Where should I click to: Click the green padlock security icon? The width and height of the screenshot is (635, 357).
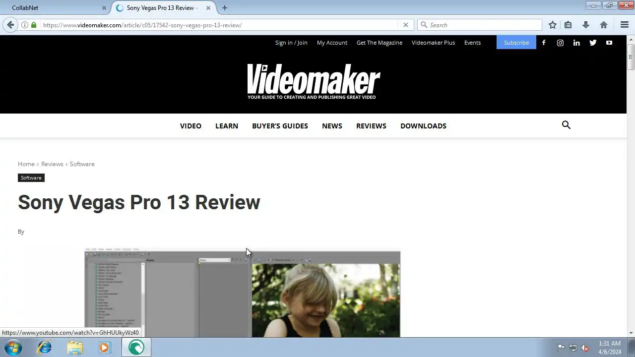34,25
